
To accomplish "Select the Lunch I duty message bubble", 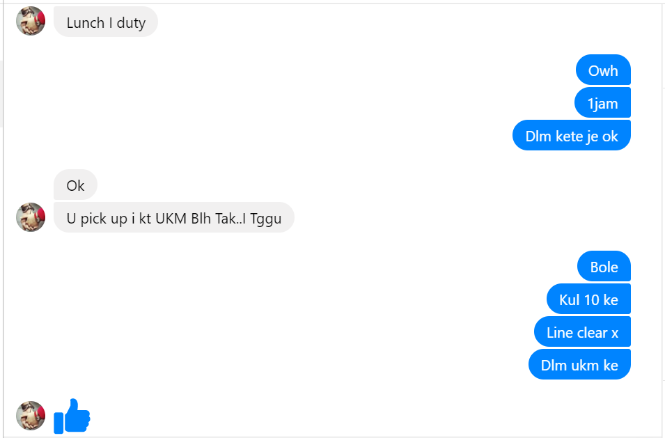I will 106,22.
